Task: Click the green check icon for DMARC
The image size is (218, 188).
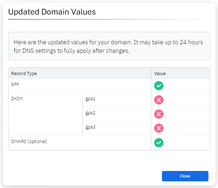Action: pos(159,143)
